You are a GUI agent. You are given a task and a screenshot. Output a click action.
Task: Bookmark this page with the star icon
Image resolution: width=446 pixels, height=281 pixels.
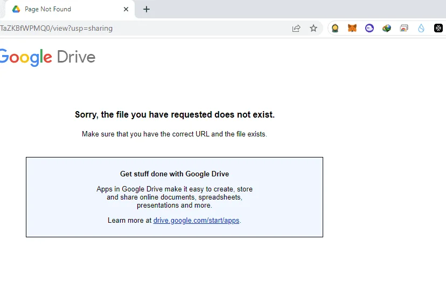(313, 28)
